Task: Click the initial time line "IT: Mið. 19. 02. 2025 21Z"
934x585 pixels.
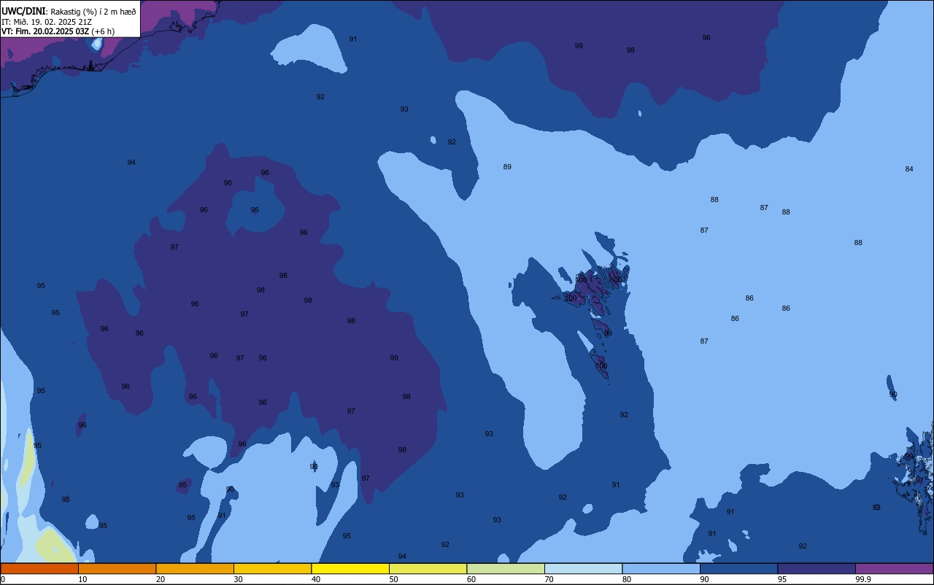Action: point(47,22)
